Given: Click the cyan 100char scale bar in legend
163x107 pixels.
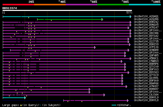Looking at the screenshot, I should pos(114,105).
